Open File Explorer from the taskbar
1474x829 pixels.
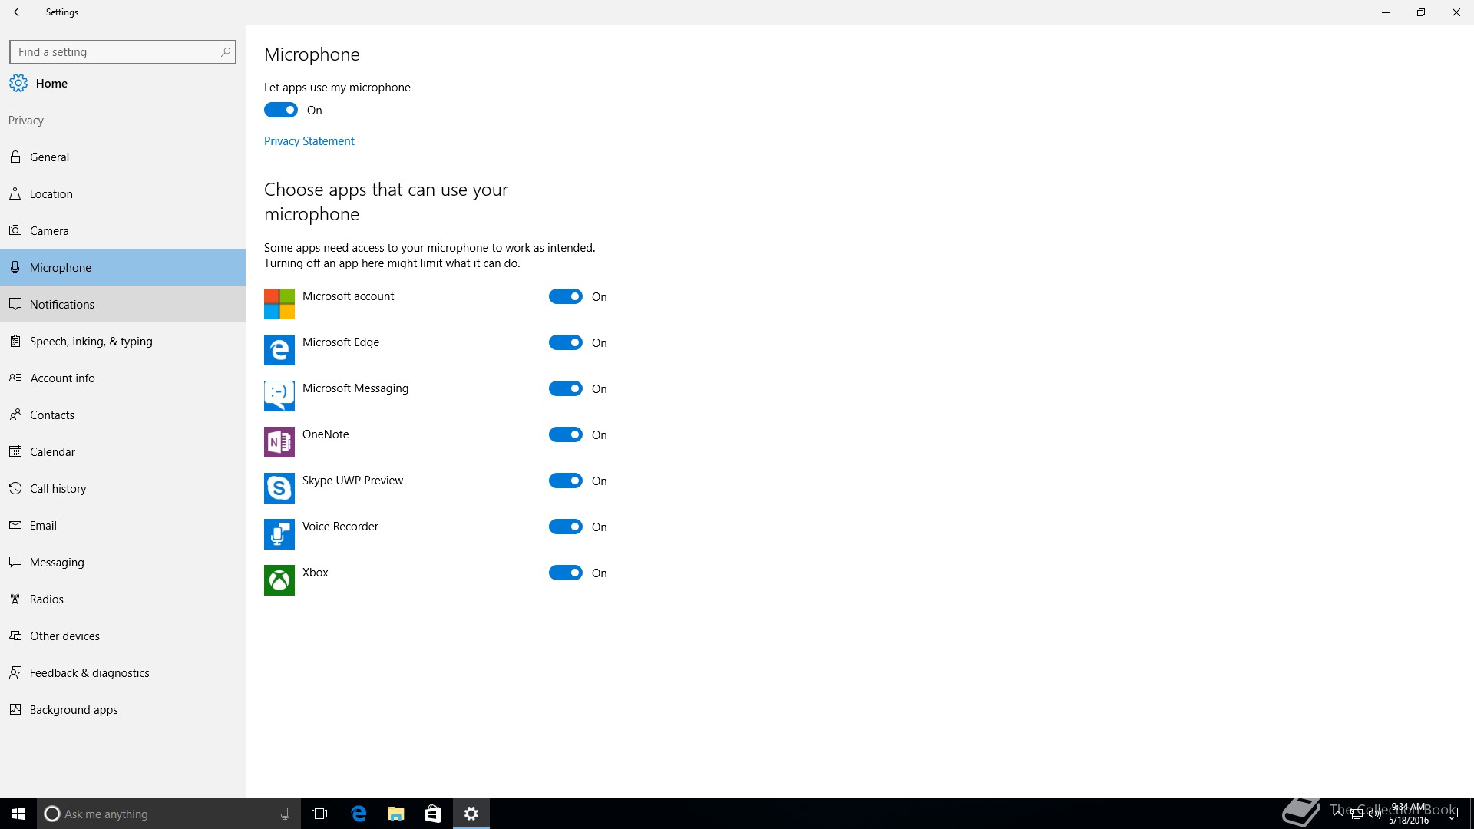point(395,814)
